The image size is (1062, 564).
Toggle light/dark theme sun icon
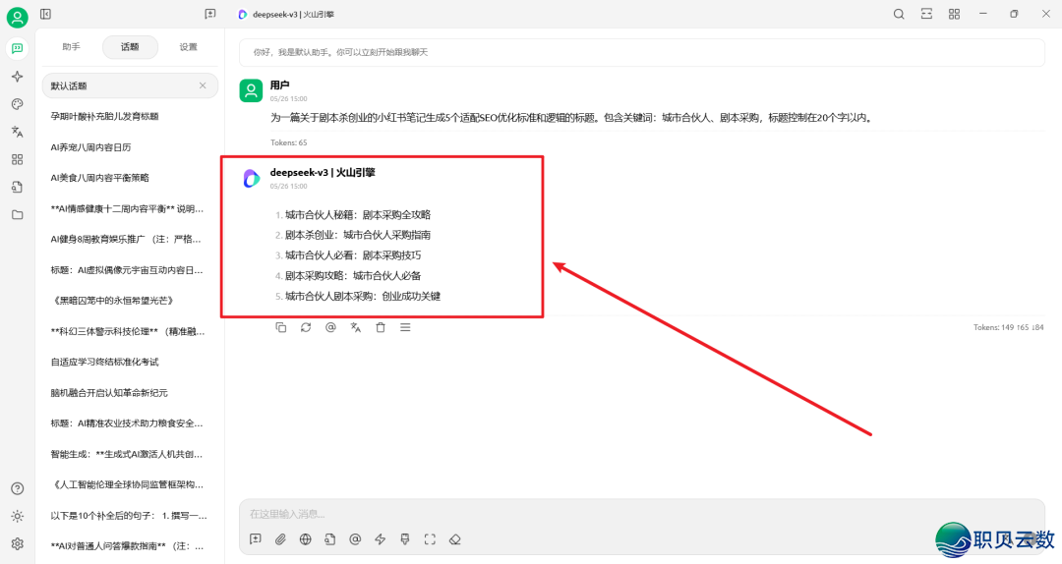coord(17,516)
